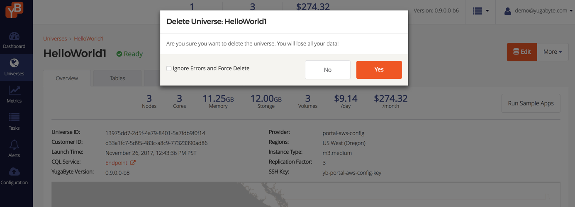Click the 12.00GB Storage statistic
This screenshot has height=207, width=575.
coord(266,101)
